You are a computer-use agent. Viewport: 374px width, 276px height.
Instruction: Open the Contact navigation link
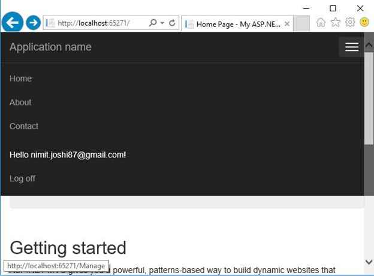point(24,126)
